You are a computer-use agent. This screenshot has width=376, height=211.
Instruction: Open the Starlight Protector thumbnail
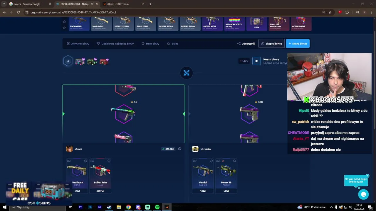[279, 24]
